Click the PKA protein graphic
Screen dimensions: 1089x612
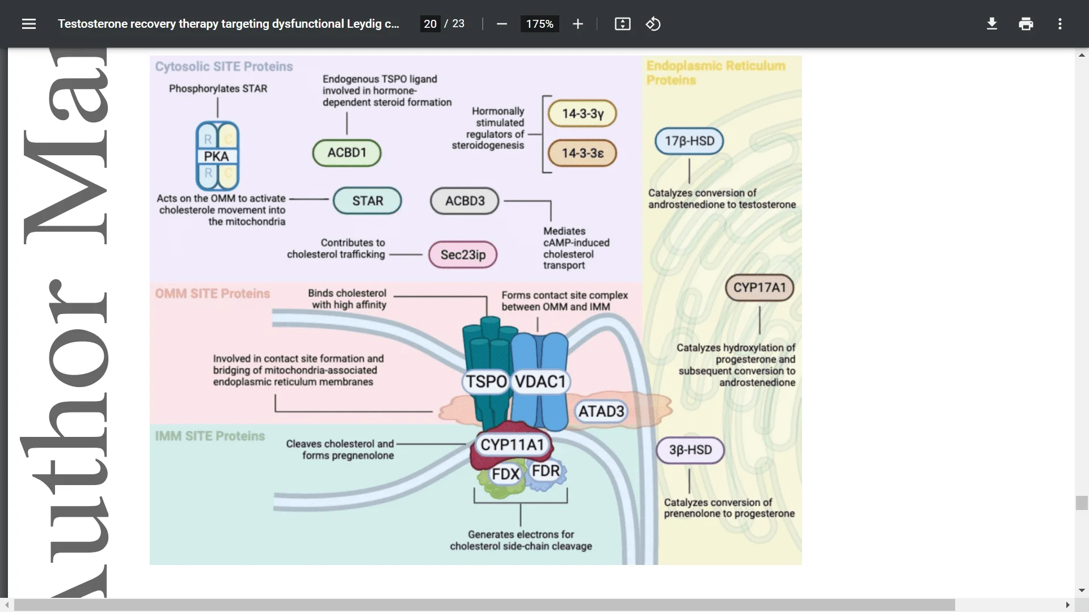click(217, 156)
